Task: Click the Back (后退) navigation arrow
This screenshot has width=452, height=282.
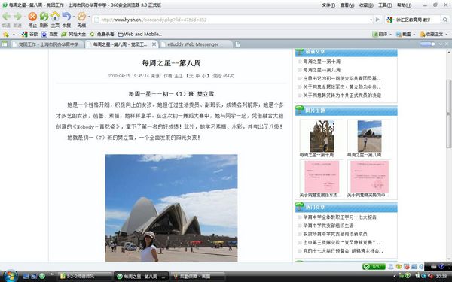Action: pyautogui.click(x=6, y=17)
